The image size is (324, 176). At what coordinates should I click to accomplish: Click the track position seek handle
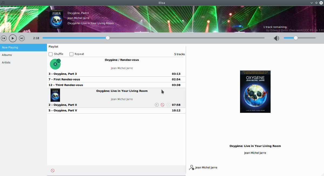(108, 38)
